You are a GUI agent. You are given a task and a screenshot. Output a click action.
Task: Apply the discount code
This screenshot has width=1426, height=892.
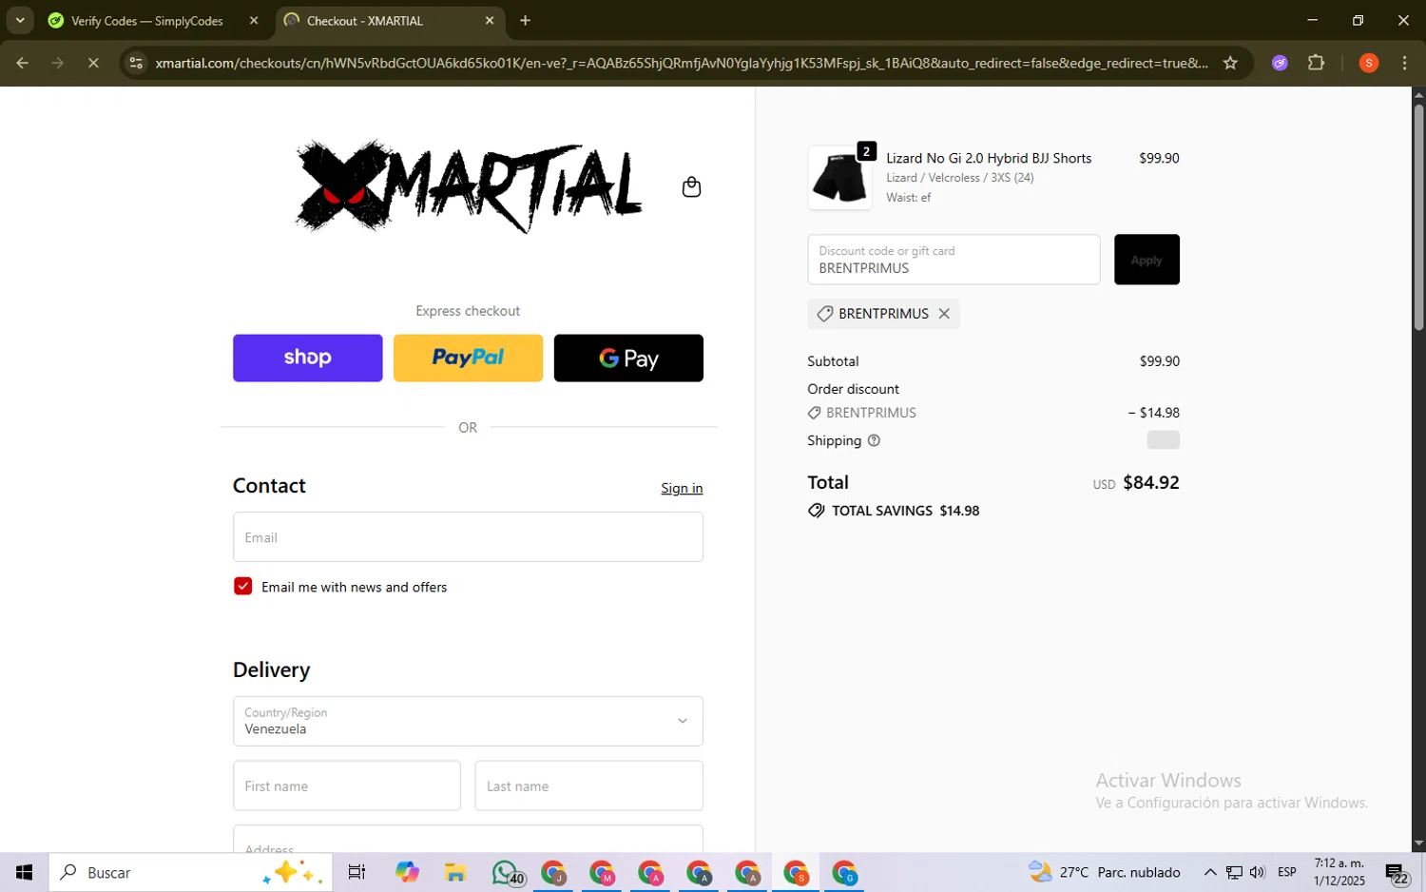coord(1147,260)
